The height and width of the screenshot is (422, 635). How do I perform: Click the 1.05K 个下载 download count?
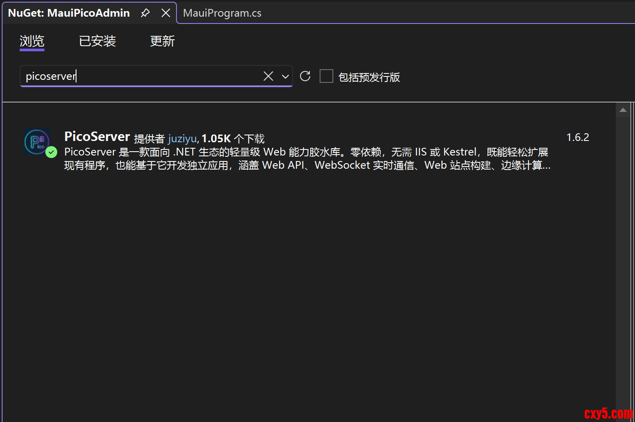(x=233, y=138)
